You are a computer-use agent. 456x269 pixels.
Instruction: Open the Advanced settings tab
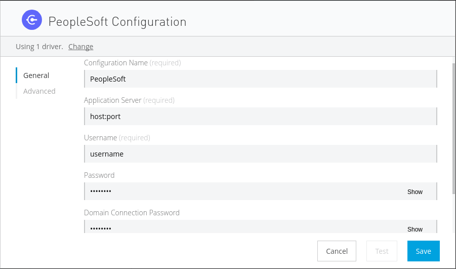click(x=39, y=91)
